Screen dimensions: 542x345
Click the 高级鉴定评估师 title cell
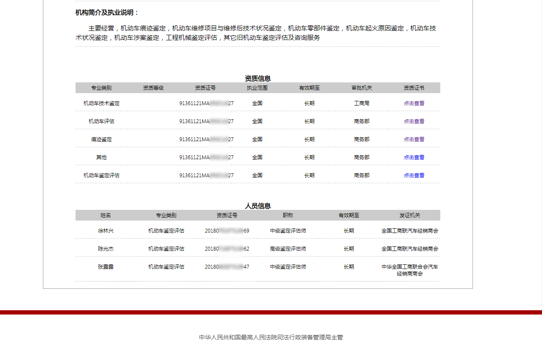coord(288,249)
